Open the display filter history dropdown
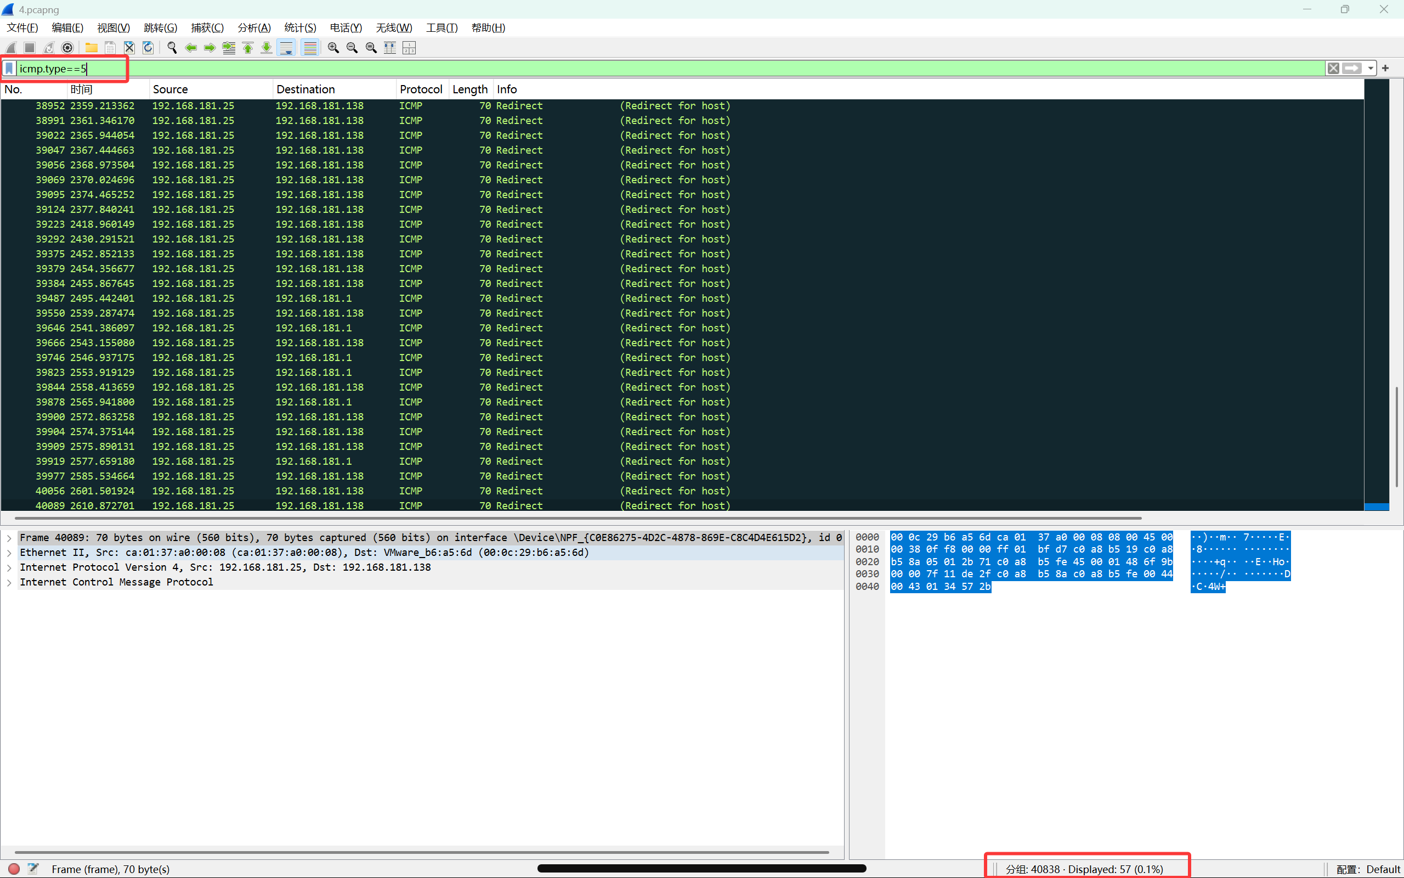 pyautogui.click(x=1371, y=69)
